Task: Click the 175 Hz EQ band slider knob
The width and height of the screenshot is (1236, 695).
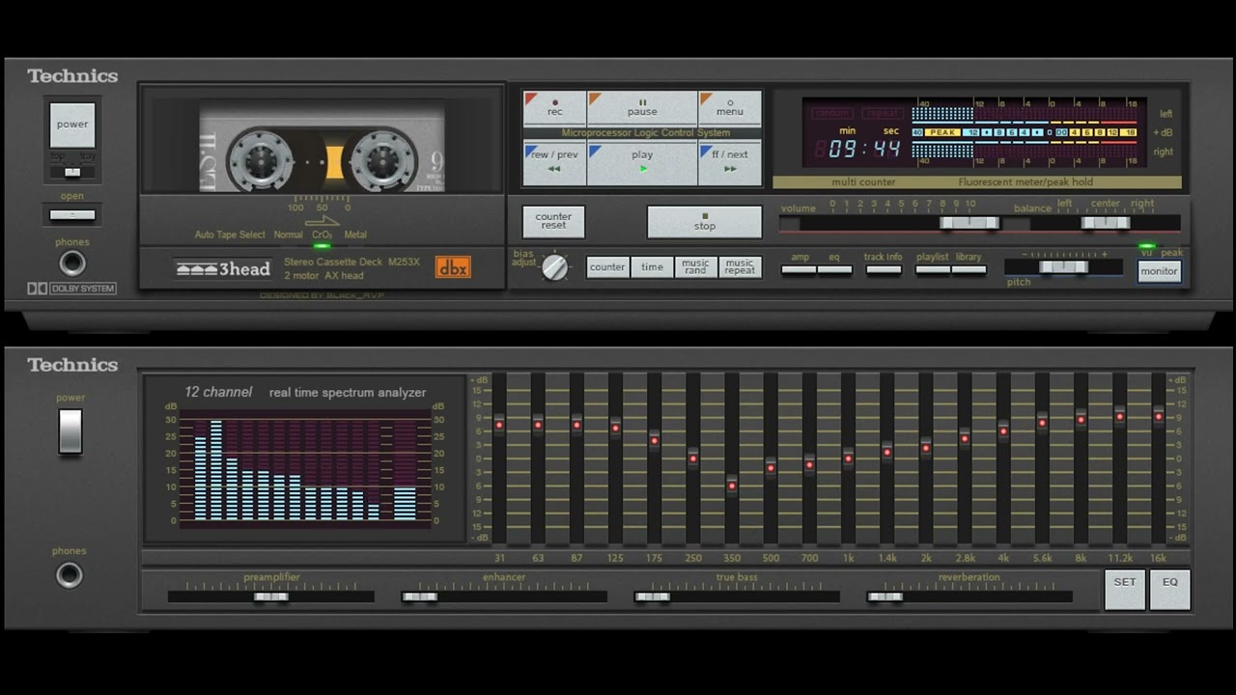Action: tap(655, 441)
